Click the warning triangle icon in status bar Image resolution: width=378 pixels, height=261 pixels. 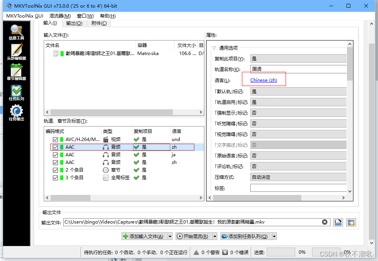pyautogui.click(x=196, y=252)
